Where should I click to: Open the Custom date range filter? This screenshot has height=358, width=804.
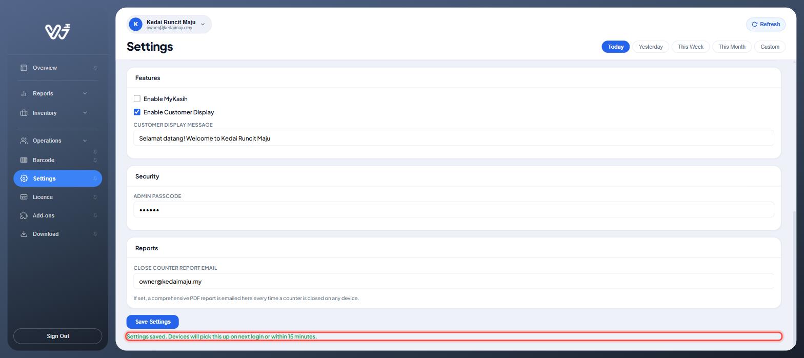point(770,47)
